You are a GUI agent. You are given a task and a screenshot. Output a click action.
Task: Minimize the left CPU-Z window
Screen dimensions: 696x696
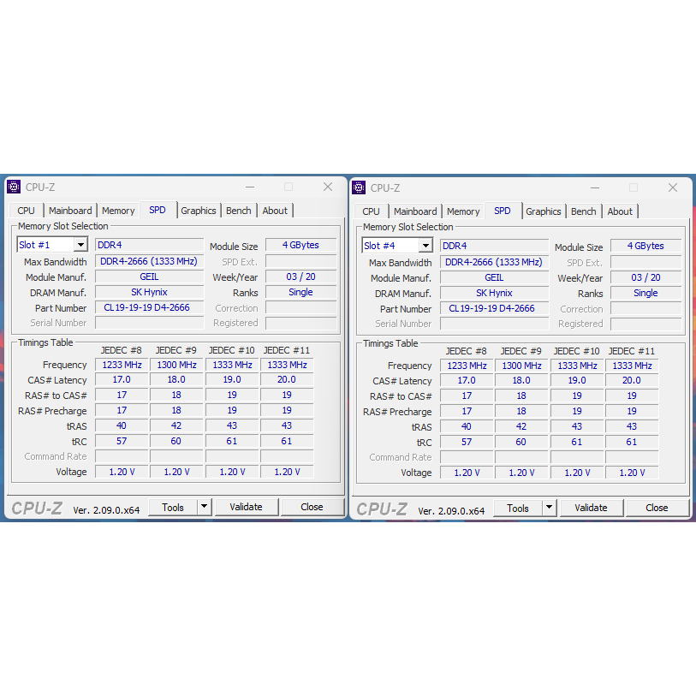point(250,187)
